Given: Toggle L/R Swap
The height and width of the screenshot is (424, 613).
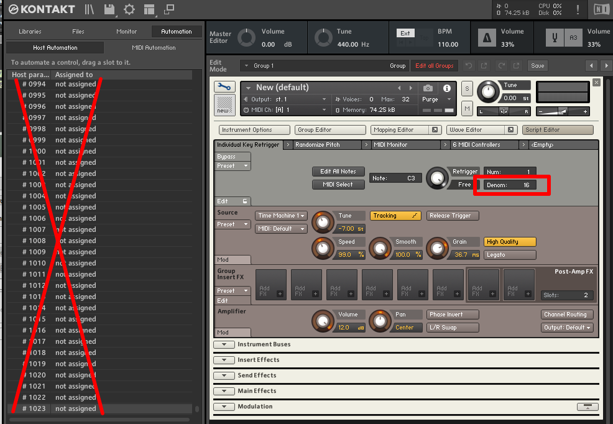Looking at the screenshot, I should pyautogui.click(x=453, y=328).
